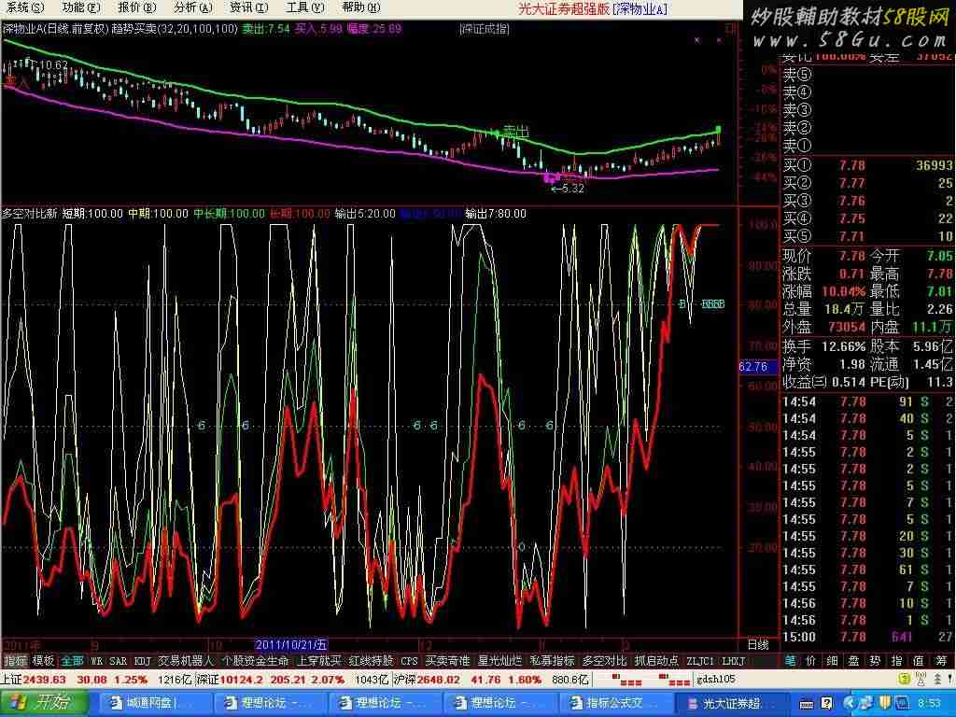Screen dimensions: 956x717
Task: Open the 功能(F) menu
Action: click(81, 7)
